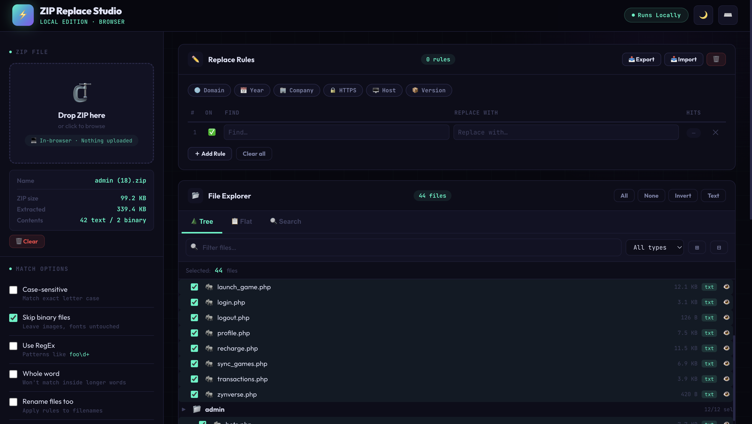Enable the Case-sensitive option
752x424 pixels.
point(13,290)
